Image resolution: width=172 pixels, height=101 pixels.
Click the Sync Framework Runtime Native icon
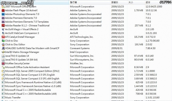[3, 82]
